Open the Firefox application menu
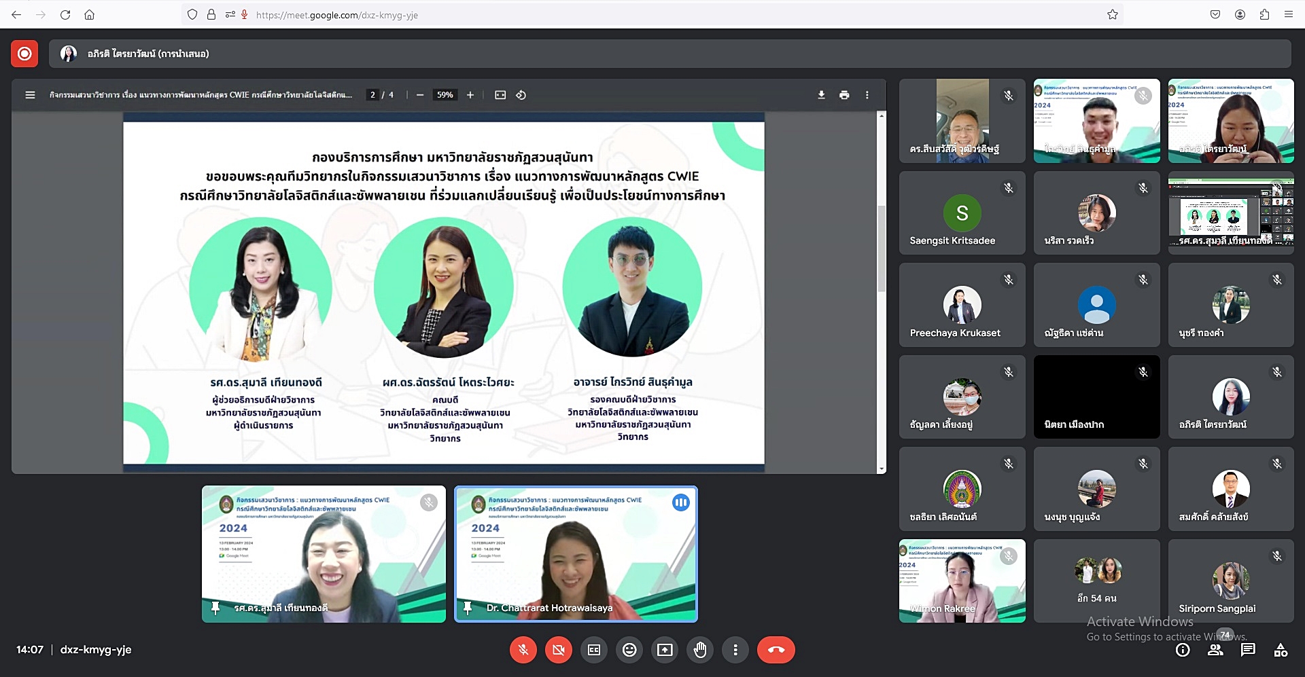 [x=1288, y=14]
